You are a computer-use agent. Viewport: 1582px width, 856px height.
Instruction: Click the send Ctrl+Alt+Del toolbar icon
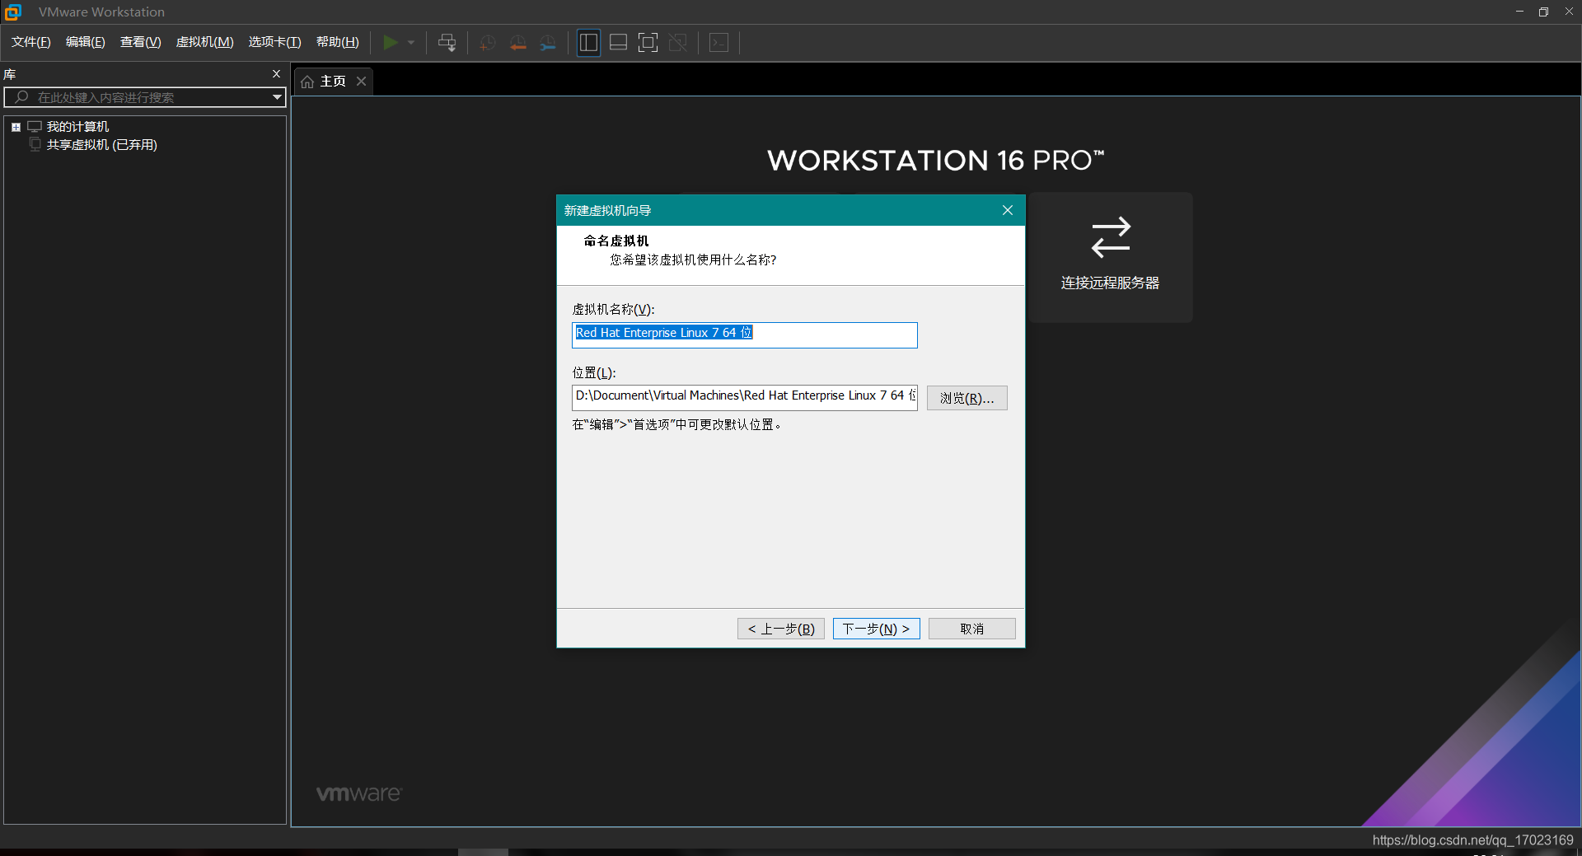coord(447,42)
